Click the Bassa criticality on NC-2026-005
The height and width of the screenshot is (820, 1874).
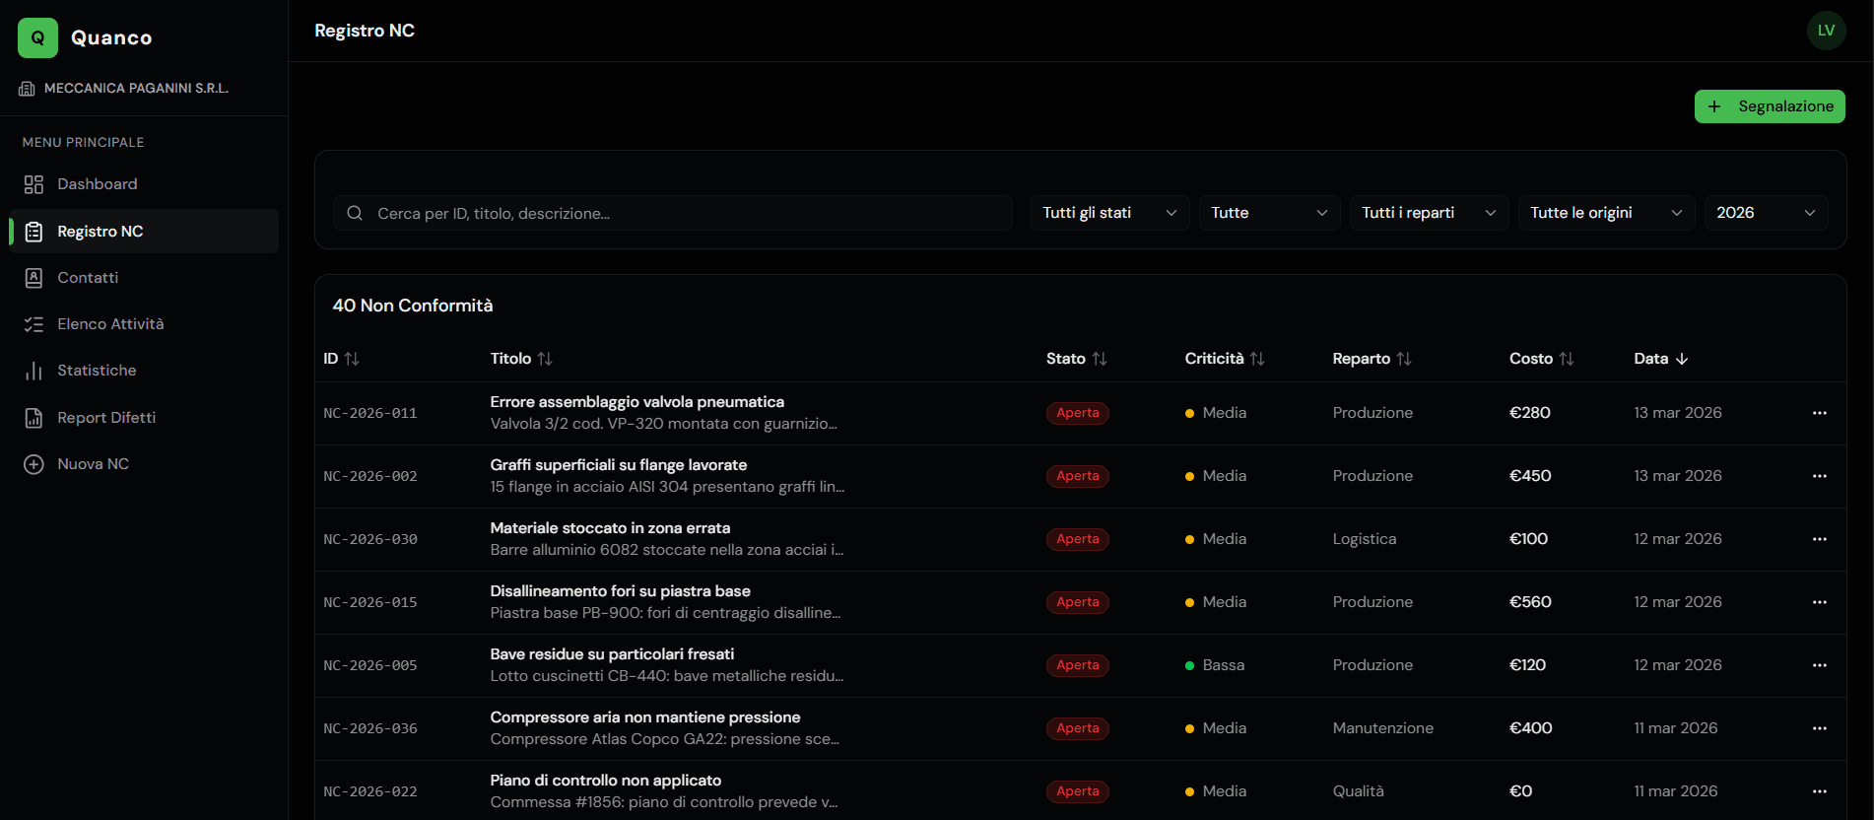click(1215, 665)
